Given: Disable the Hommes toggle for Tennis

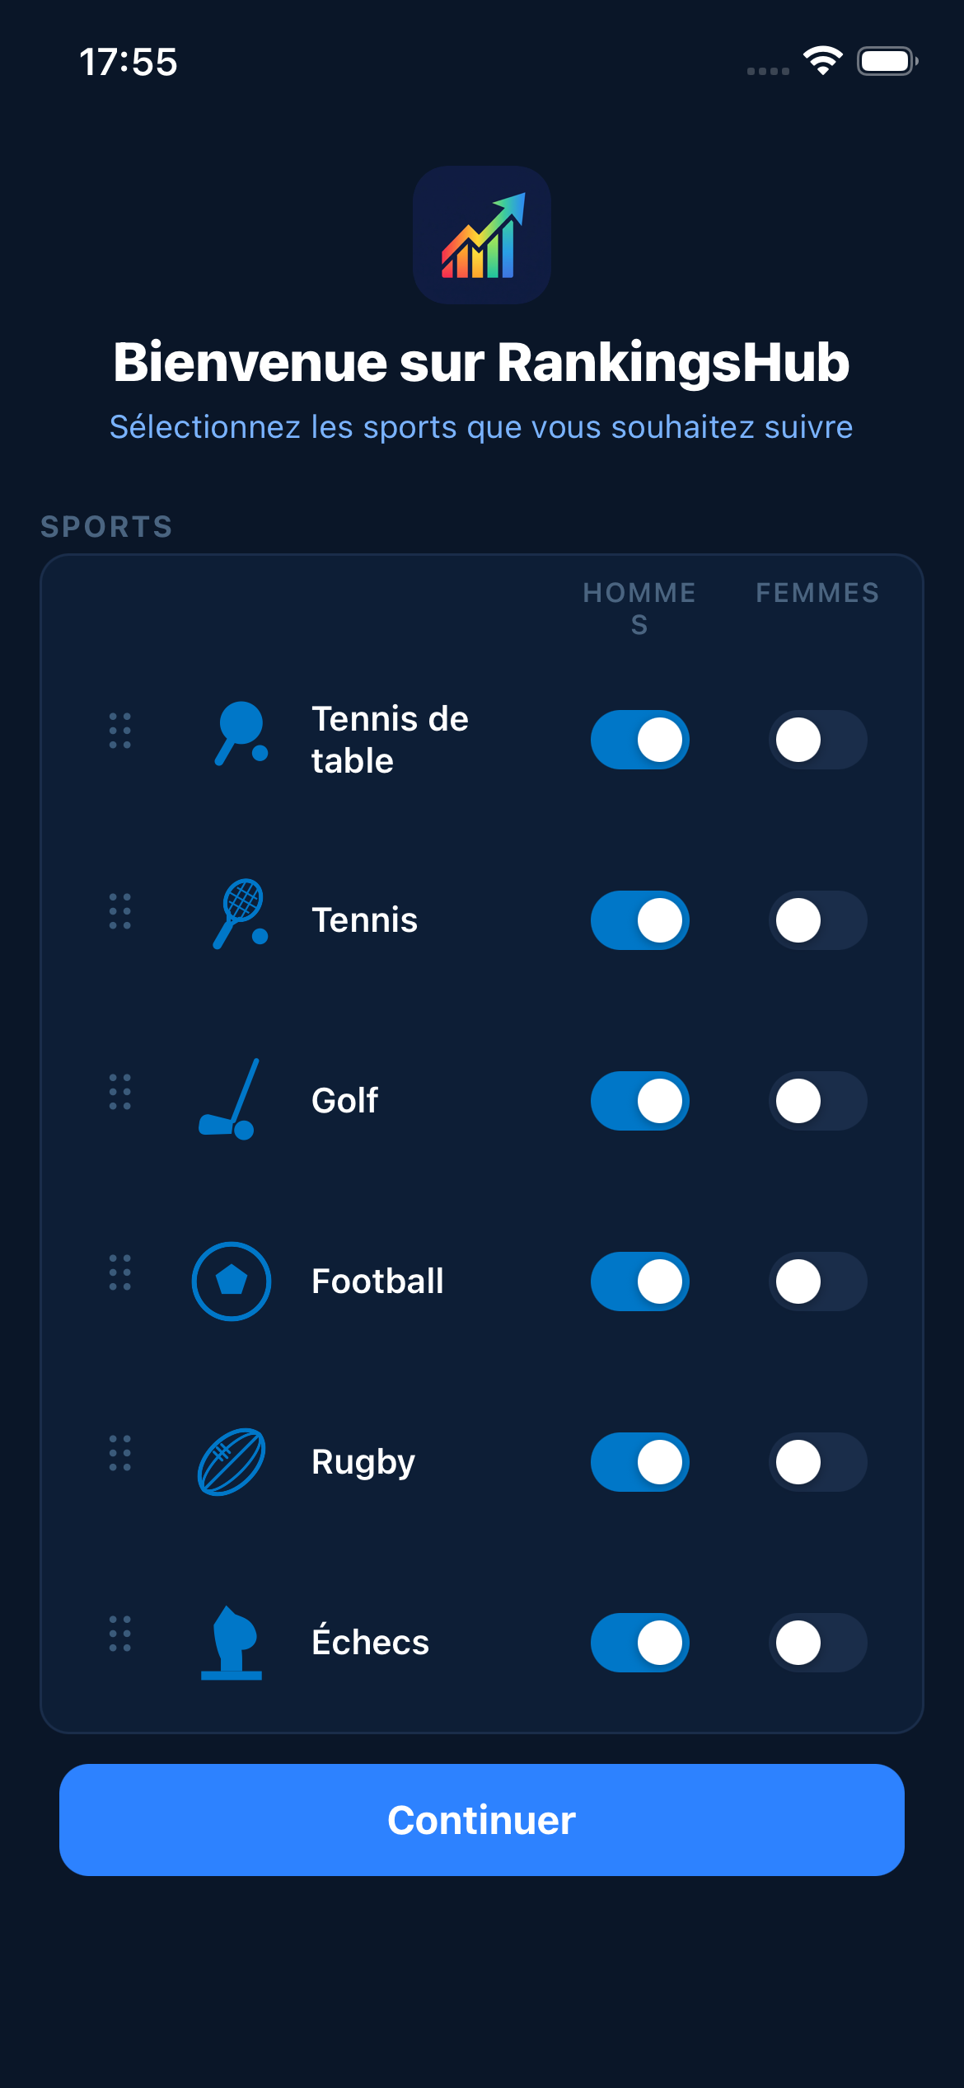Looking at the screenshot, I should pyautogui.click(x=640, y=920).
